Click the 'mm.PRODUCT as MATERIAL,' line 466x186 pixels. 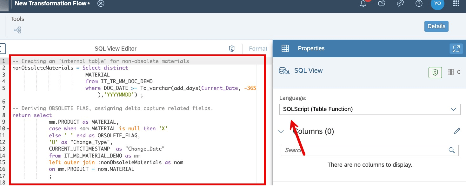tap(84, 122)
